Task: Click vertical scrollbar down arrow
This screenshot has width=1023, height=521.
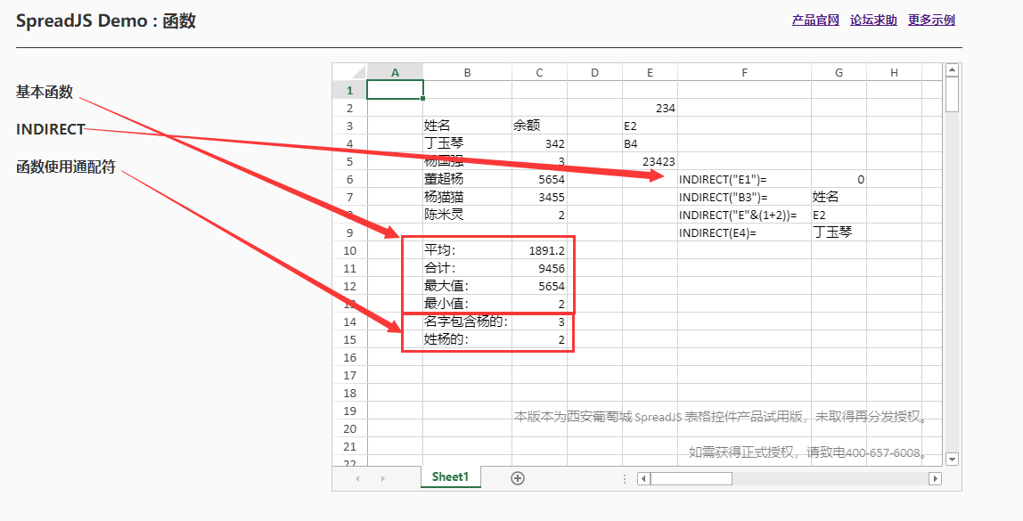Action: pos(952,459)
